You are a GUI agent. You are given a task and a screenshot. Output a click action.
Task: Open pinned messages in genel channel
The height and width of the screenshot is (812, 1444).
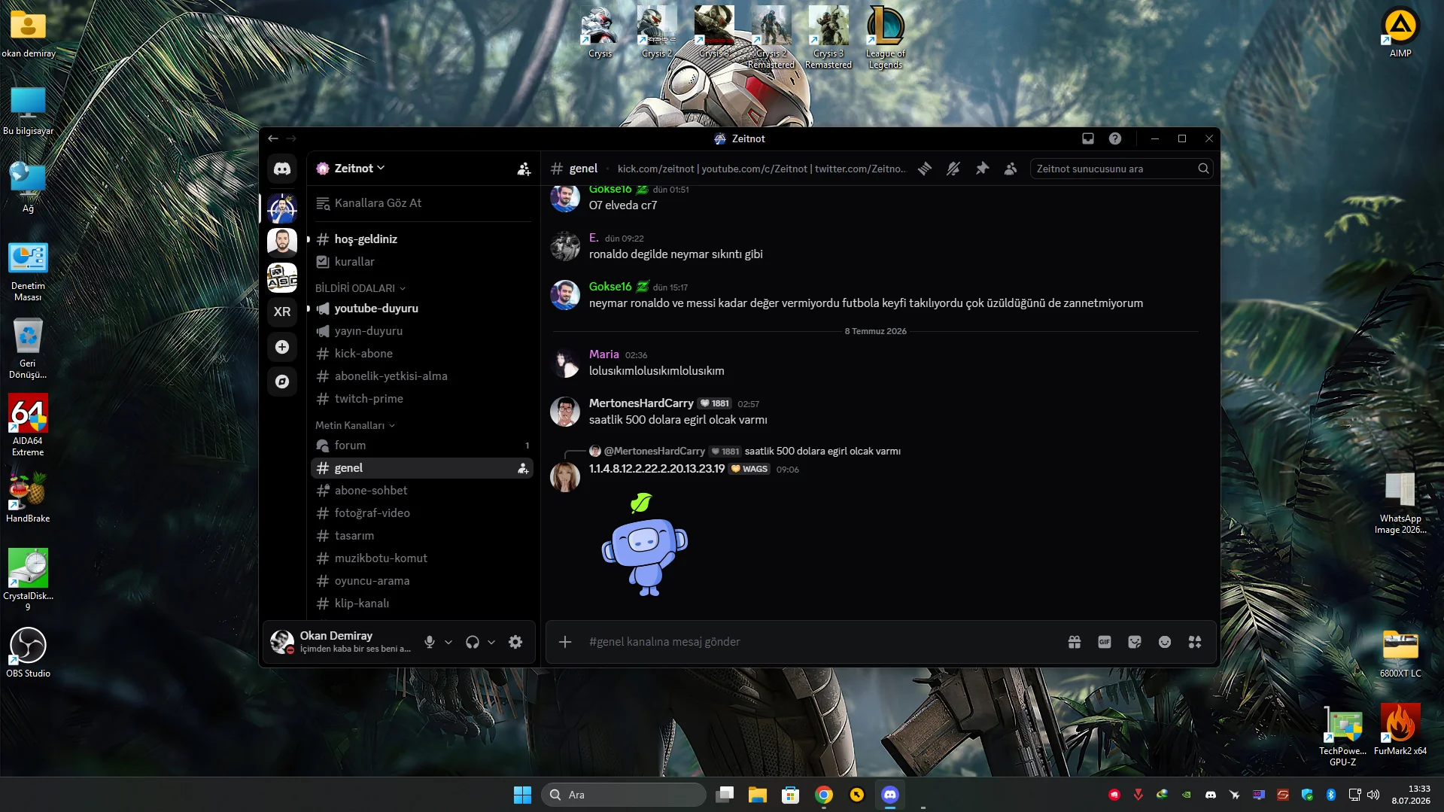click(982, 169)
